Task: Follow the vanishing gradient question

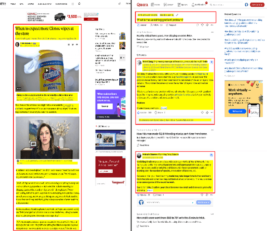Action: point(156,25)
